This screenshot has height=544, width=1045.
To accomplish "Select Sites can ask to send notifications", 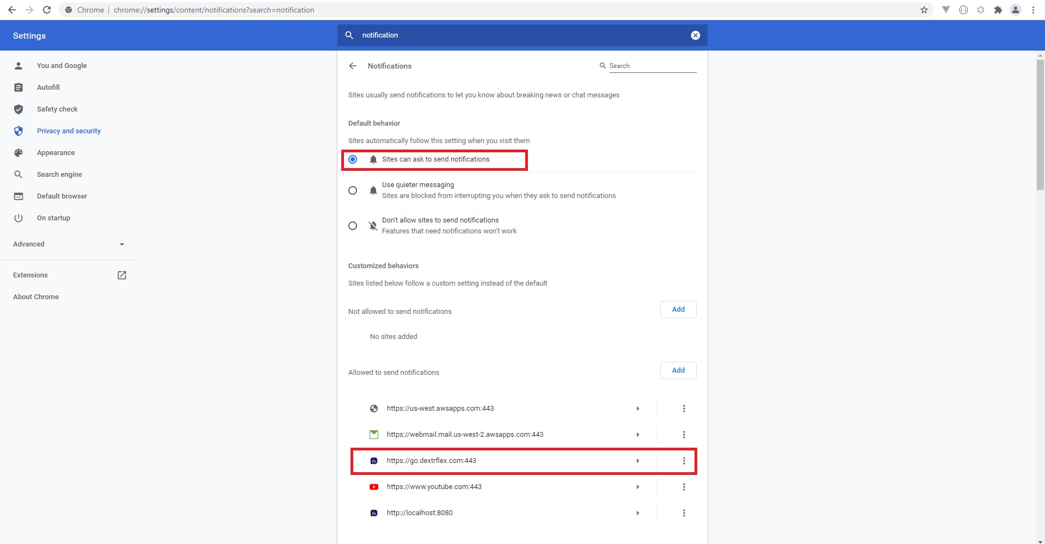I will (353, 159).
